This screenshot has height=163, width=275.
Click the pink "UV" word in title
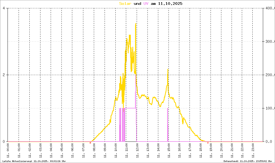click(146, 3)
